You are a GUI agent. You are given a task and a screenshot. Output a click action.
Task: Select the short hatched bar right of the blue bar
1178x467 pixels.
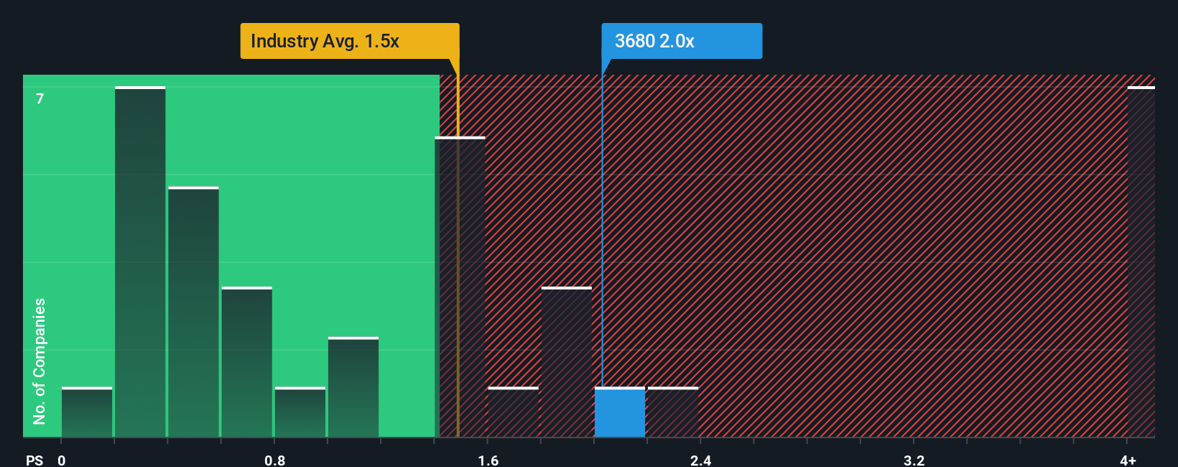673,412
